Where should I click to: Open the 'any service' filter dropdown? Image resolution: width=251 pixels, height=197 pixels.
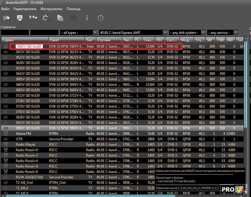tap(236, 33)
